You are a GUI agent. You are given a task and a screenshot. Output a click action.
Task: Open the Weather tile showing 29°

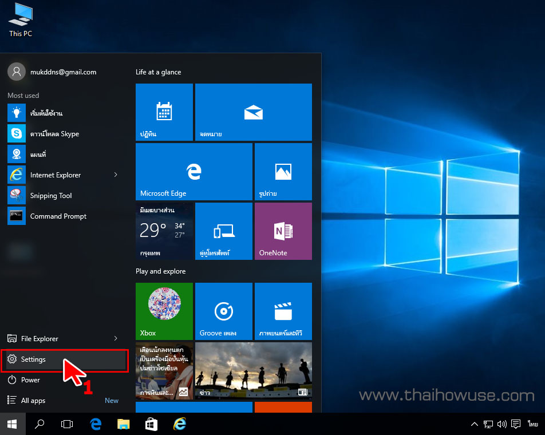164,231
